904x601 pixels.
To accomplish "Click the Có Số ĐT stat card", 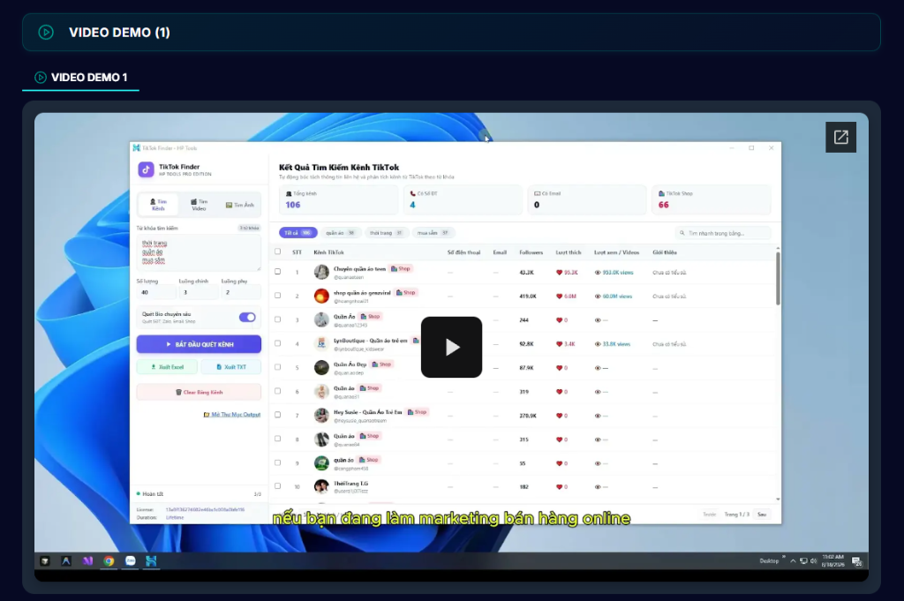I will click(x=463, y=199).
